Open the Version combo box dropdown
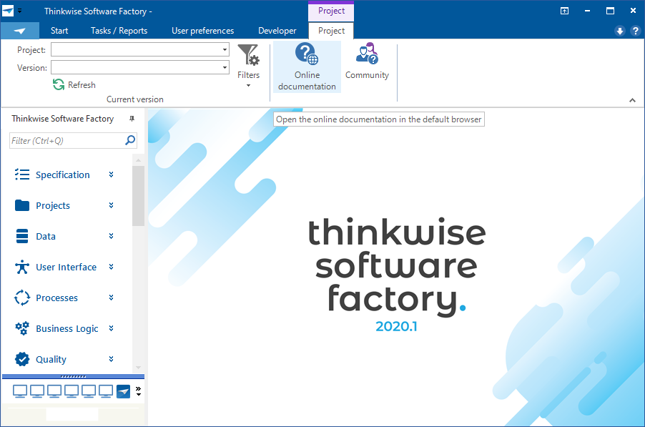The width and height of the screenshot is (645, 427). (225, 67)
